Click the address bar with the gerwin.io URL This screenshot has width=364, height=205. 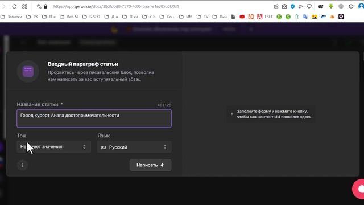coord(116,6)
